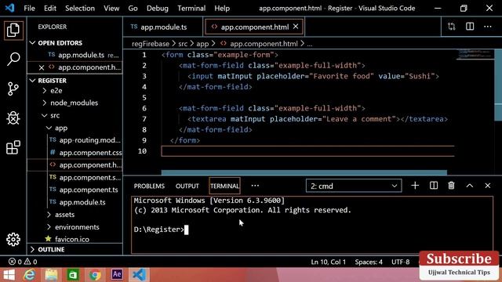Open Windows Start menu
The width and height of the screenshot is (502, 282).
pyautogui.click(x=9, y=275)
